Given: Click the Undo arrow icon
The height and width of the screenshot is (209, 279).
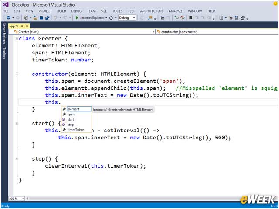Looking at the screenshot, I should [x=55, y=18].
